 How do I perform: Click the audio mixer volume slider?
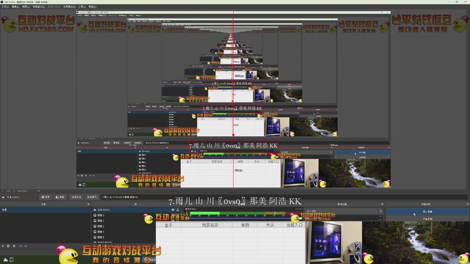pos(244,218)
